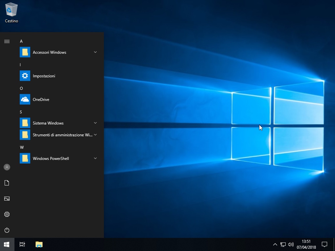Image resolution: width=335 pixels, height=251 pixels.
Task: Expand Windows PowerShell chevron
Action: tap(95, 158)
